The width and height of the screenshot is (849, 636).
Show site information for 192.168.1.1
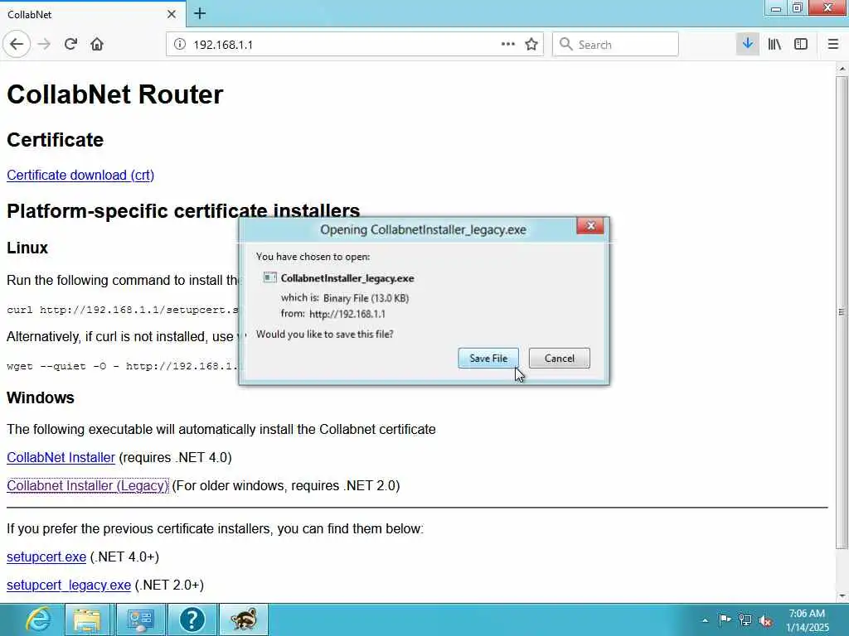[180, 45]
